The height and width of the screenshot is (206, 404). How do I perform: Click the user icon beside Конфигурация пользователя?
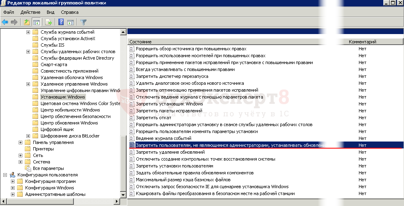click(x=13, y=175)
